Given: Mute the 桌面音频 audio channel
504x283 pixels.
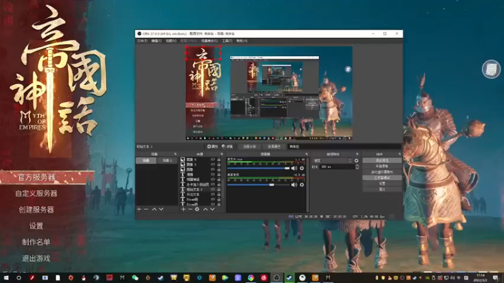Looking at the screenshot, I should point(294,185).
